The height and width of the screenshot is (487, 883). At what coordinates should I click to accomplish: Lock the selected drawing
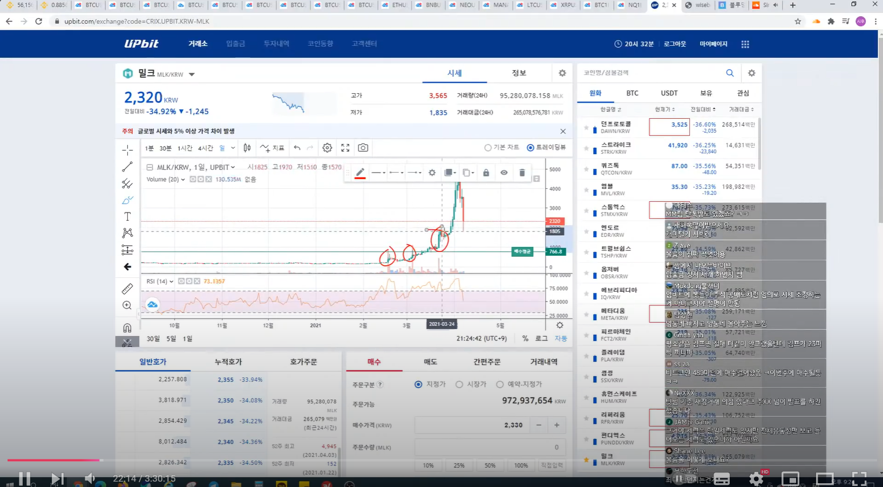pos(486,173)
